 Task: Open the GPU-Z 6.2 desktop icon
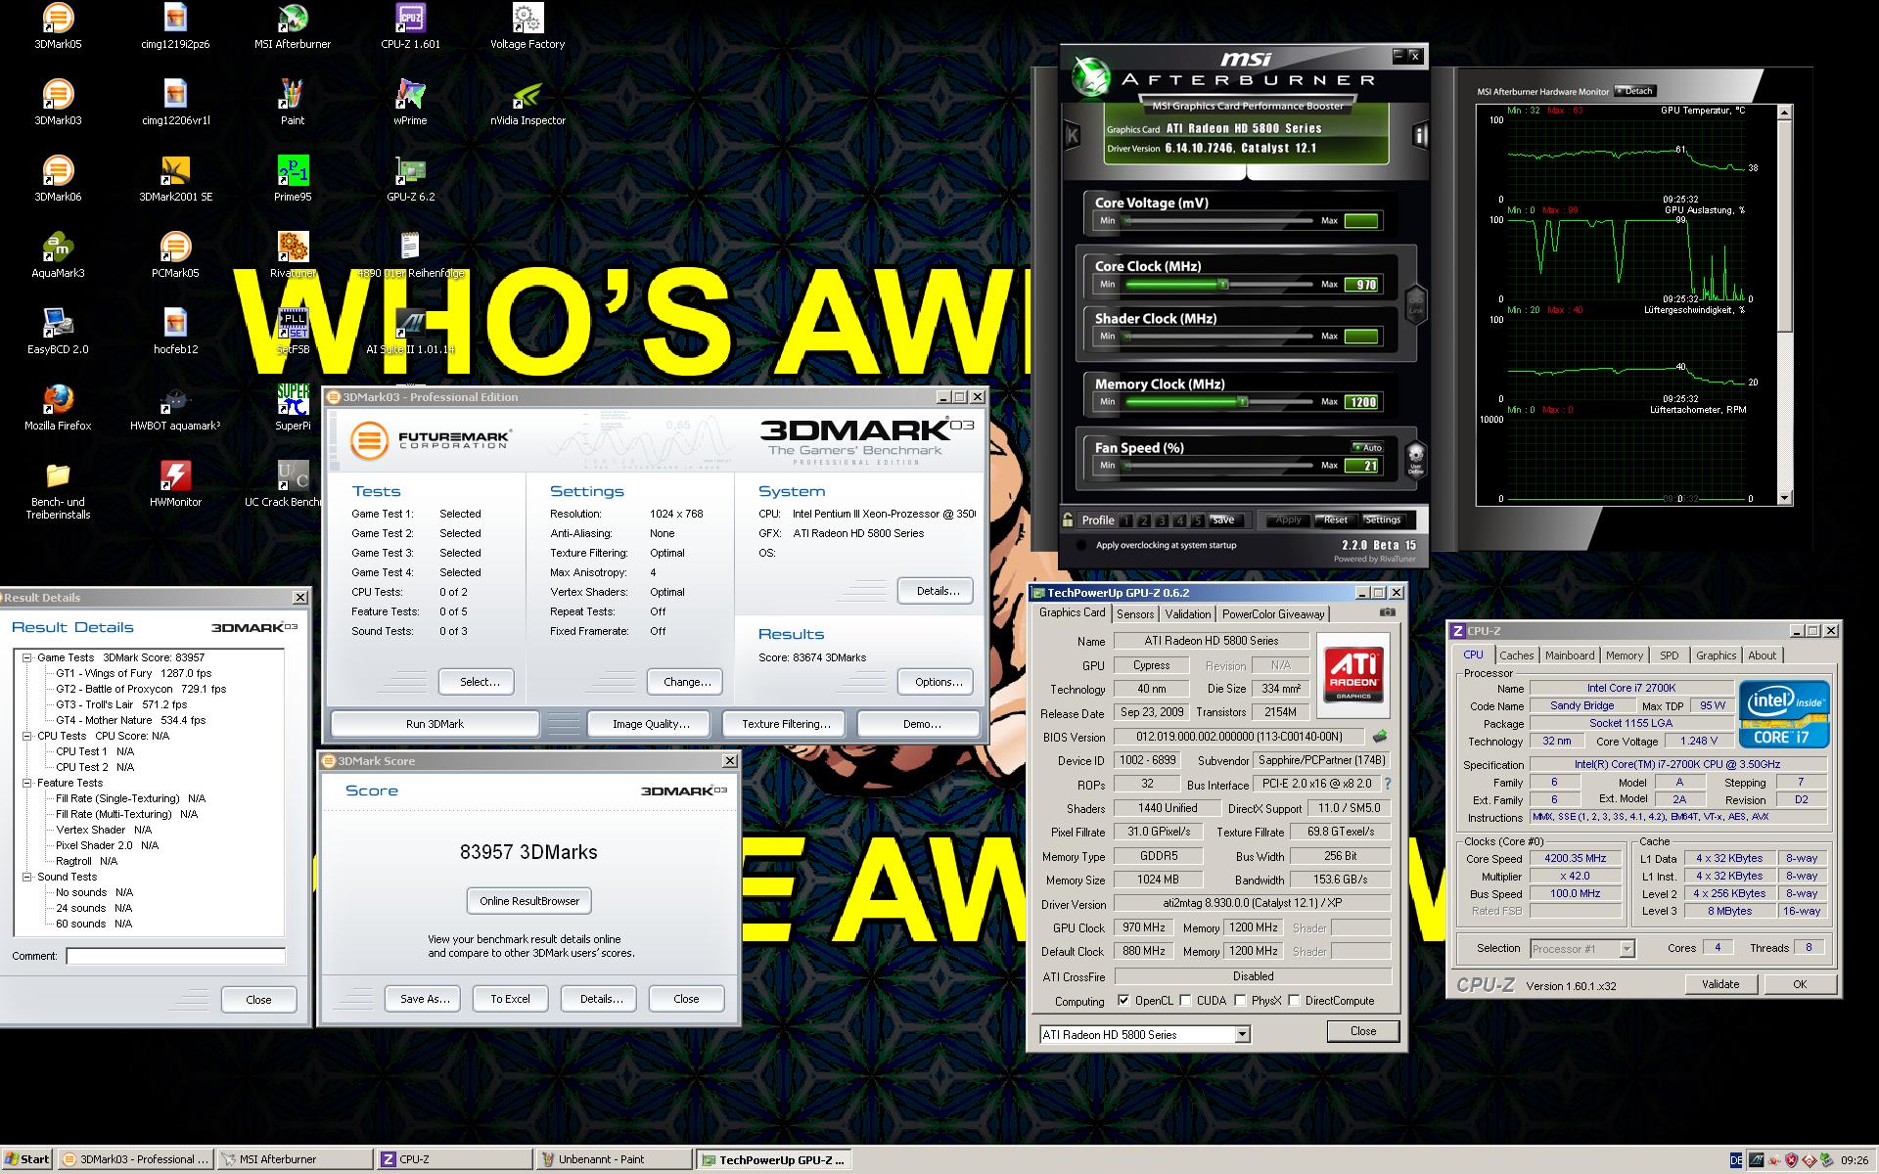click(409, 172)
